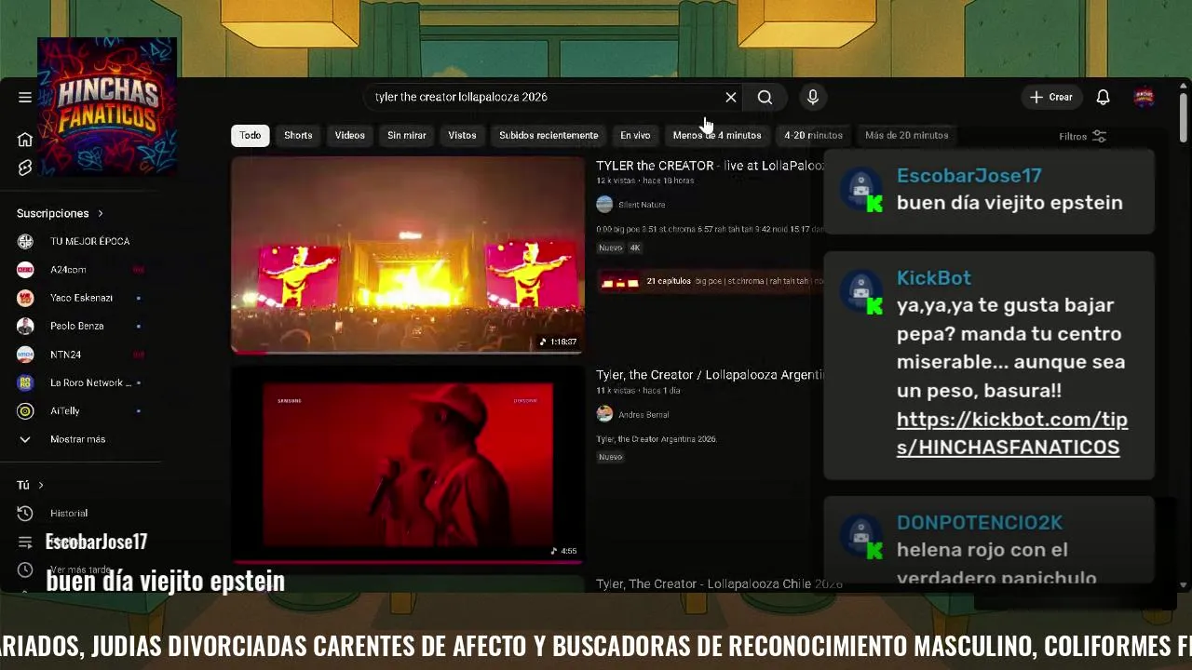The height and width of the screenshot is (670, 1192).
Task: Click the 4K badge on first video
Action: click(634, 248)
